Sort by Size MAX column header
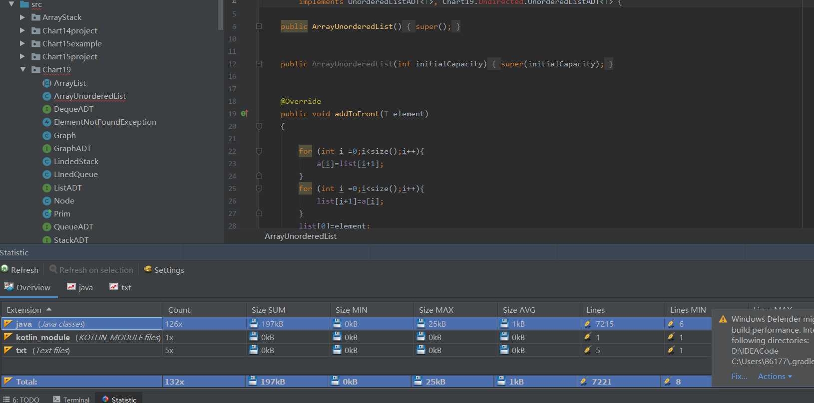Screen dimensions: 814x403 pyautogui.click(x=455, y=310)
